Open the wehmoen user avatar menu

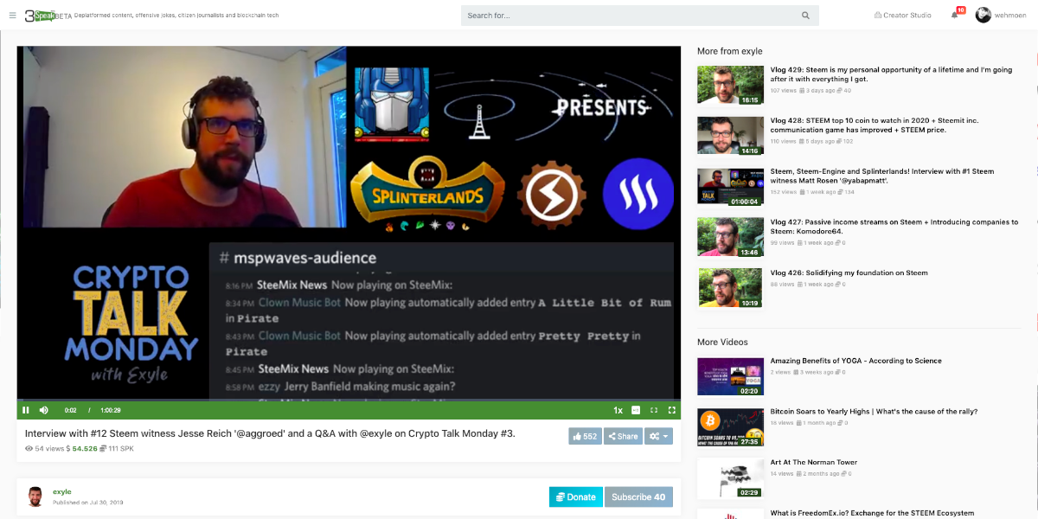click(x=984, y=16)
